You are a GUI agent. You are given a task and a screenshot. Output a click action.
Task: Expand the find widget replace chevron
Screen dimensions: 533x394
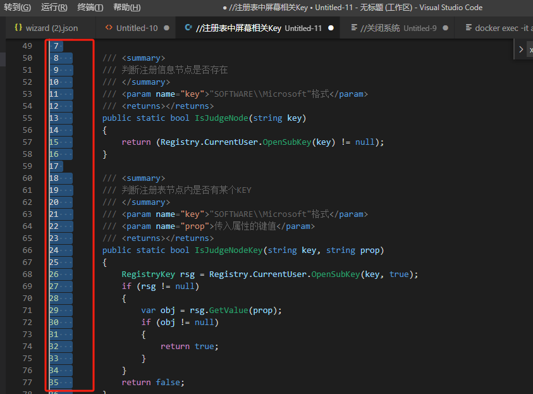click(521, 49)
